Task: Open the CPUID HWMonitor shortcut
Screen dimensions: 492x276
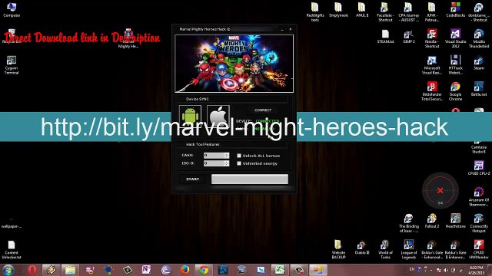Action: [x=479, y=250]
